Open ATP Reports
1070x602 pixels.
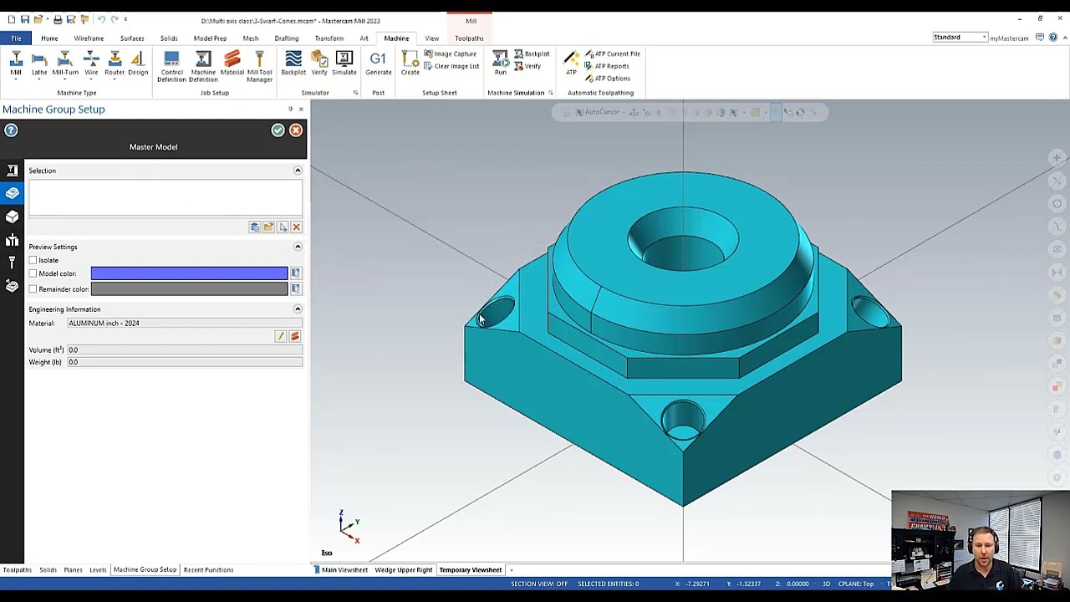tap(607, 66)
